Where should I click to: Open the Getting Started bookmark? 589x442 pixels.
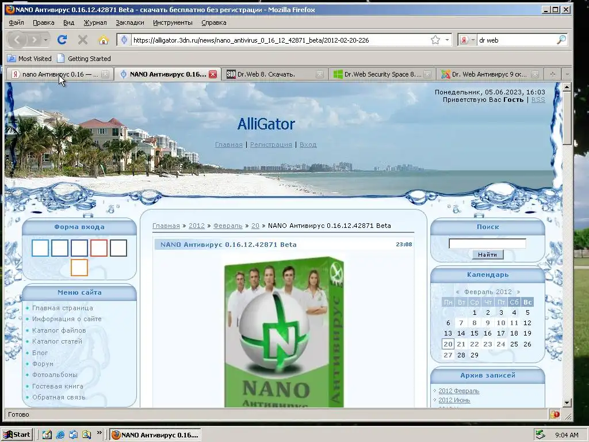pos(84,59)
